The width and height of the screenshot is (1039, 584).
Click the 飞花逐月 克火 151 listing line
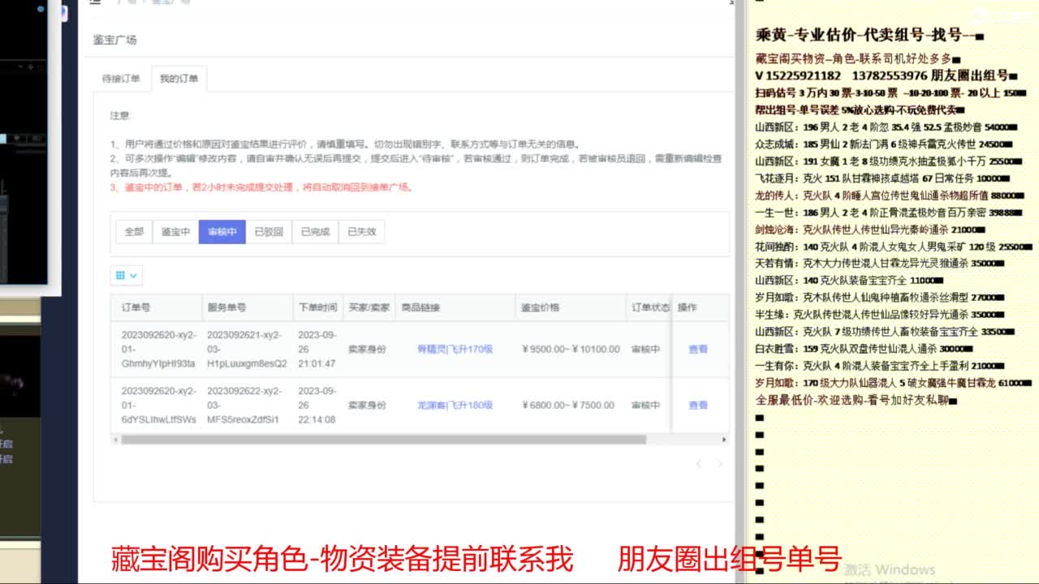tap(883, 178)
